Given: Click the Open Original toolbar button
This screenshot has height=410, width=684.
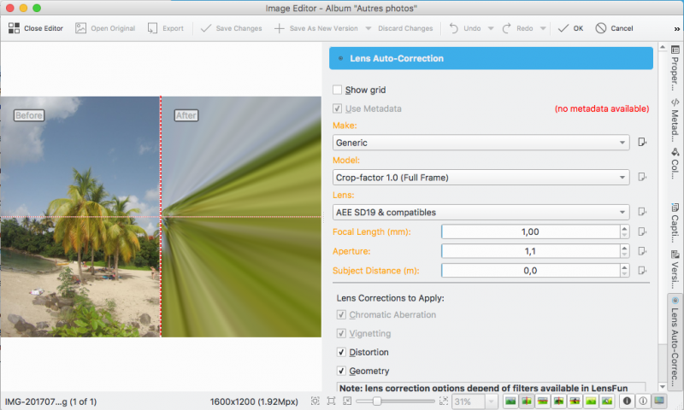Looking at the screenshot, I should pos(105,28).
